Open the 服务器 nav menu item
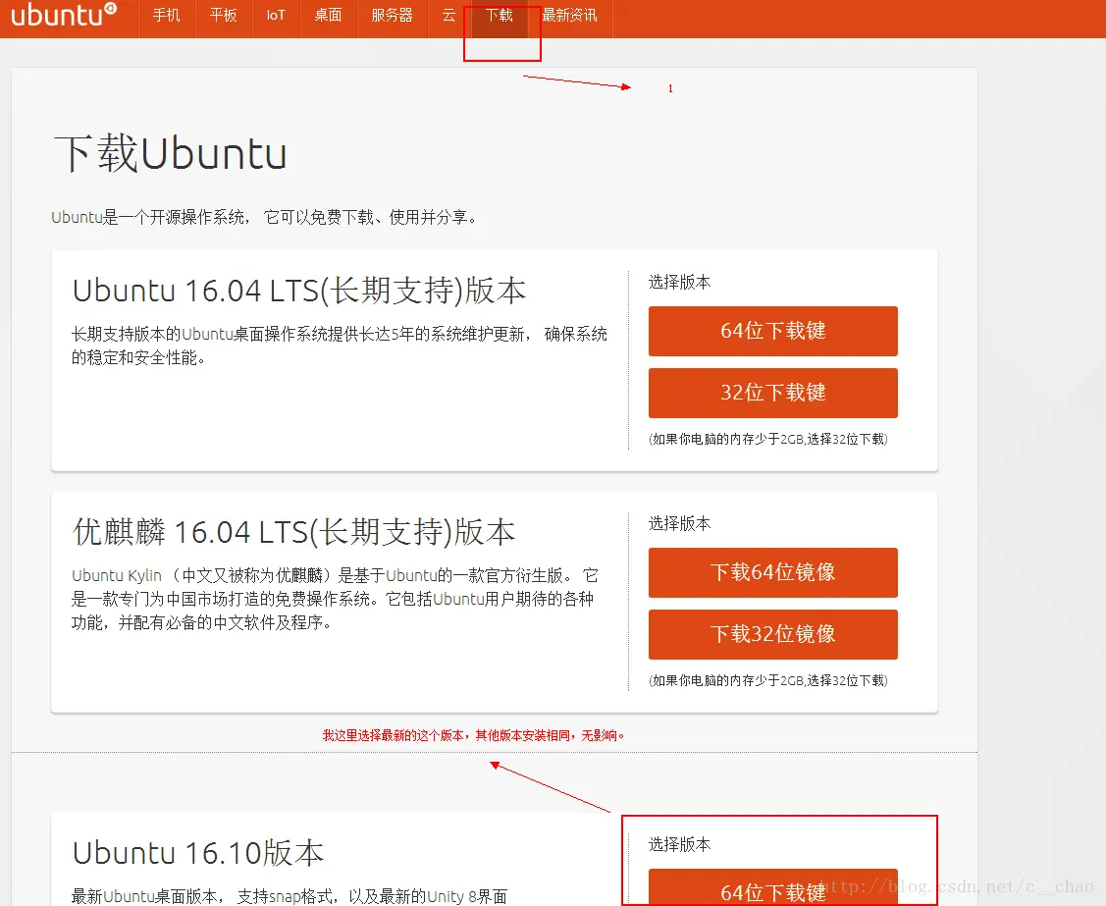 [x=392, y=15]
